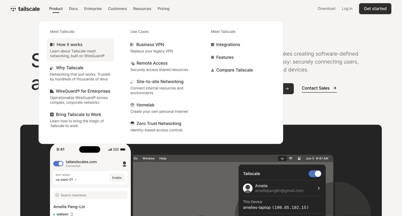Click the amelies-laptop device address text

pos(276,208)
